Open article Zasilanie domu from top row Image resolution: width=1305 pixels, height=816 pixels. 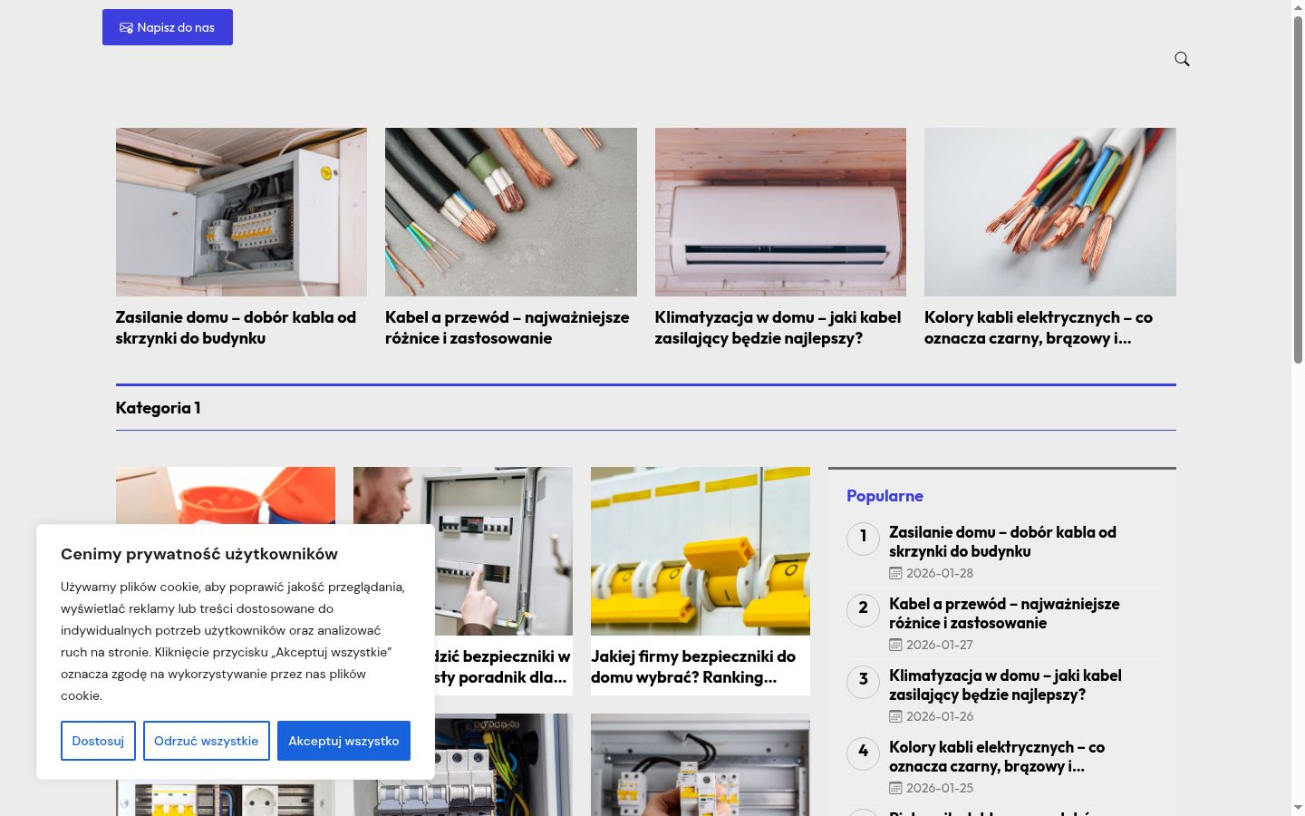236,327
